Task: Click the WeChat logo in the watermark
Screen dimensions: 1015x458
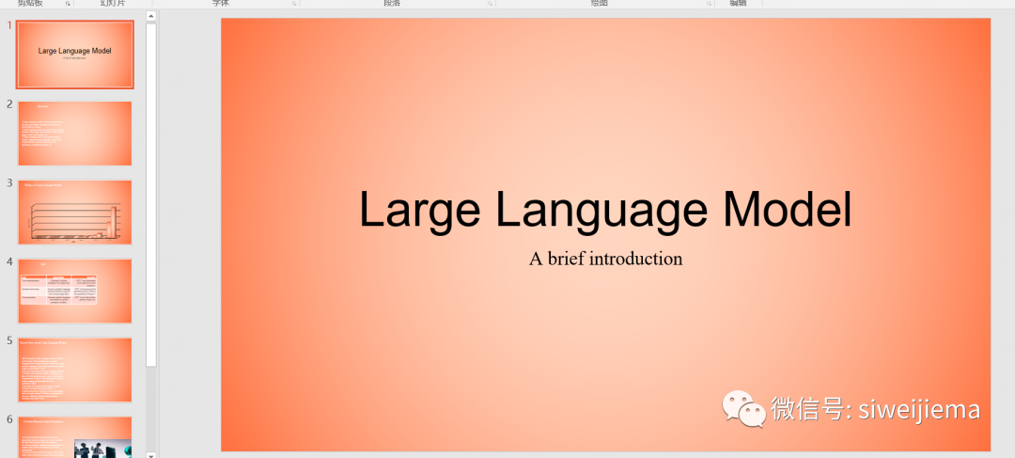Action: [x=742, y=410]
